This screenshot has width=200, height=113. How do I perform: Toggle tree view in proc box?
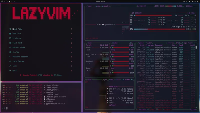point(178,43)
